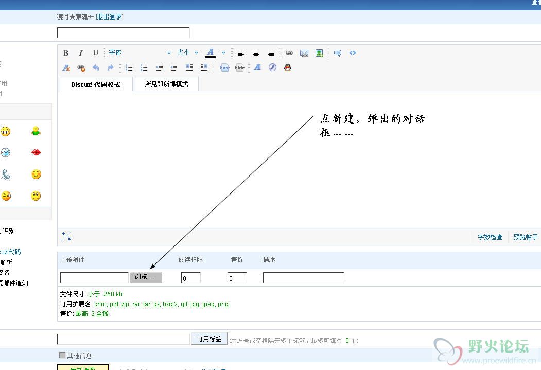Screen dimensions: 541x370
Task: Remove text formatting
Action: pyautogui.click(x=66, y=67)
